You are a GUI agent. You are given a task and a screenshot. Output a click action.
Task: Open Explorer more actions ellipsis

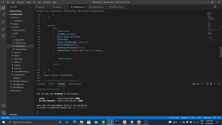(x=31, y=7)
